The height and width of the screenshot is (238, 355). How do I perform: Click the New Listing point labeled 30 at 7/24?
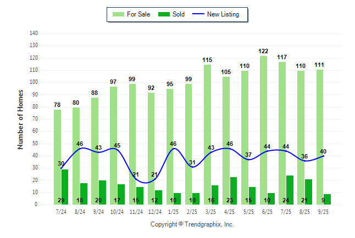coord(62,168)
